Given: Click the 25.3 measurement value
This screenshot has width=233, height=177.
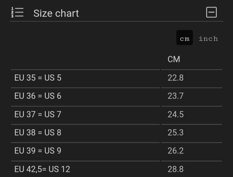Looking at the screenshot, I should [175, 132].
